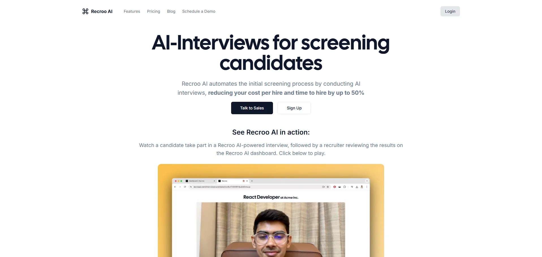Click the Login button
The image size is (542, 257).
coord(450,11)
